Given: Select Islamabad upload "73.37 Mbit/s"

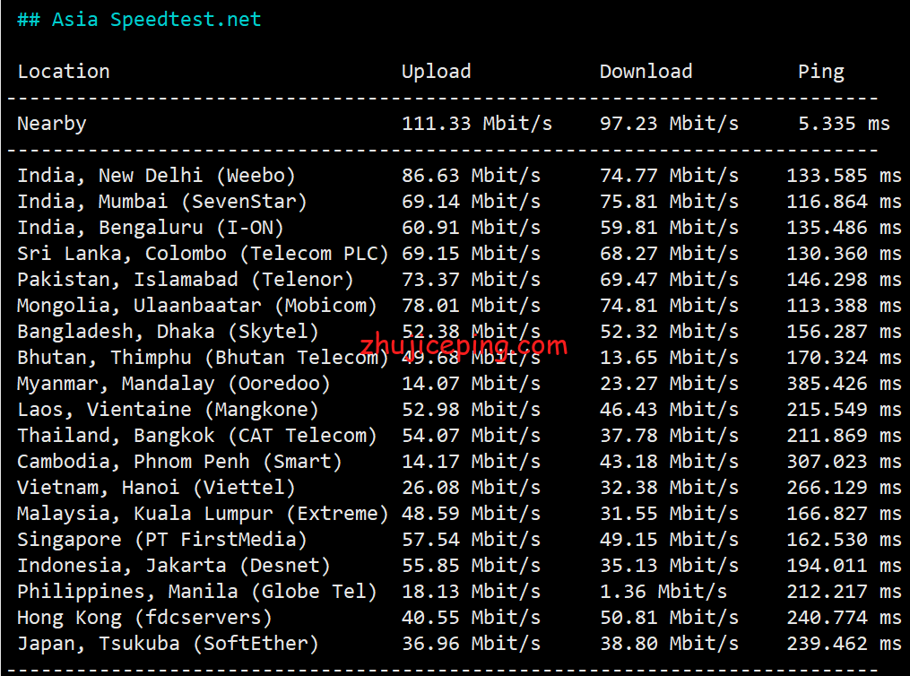Looking at the screenshot, I should click(472, 280).
